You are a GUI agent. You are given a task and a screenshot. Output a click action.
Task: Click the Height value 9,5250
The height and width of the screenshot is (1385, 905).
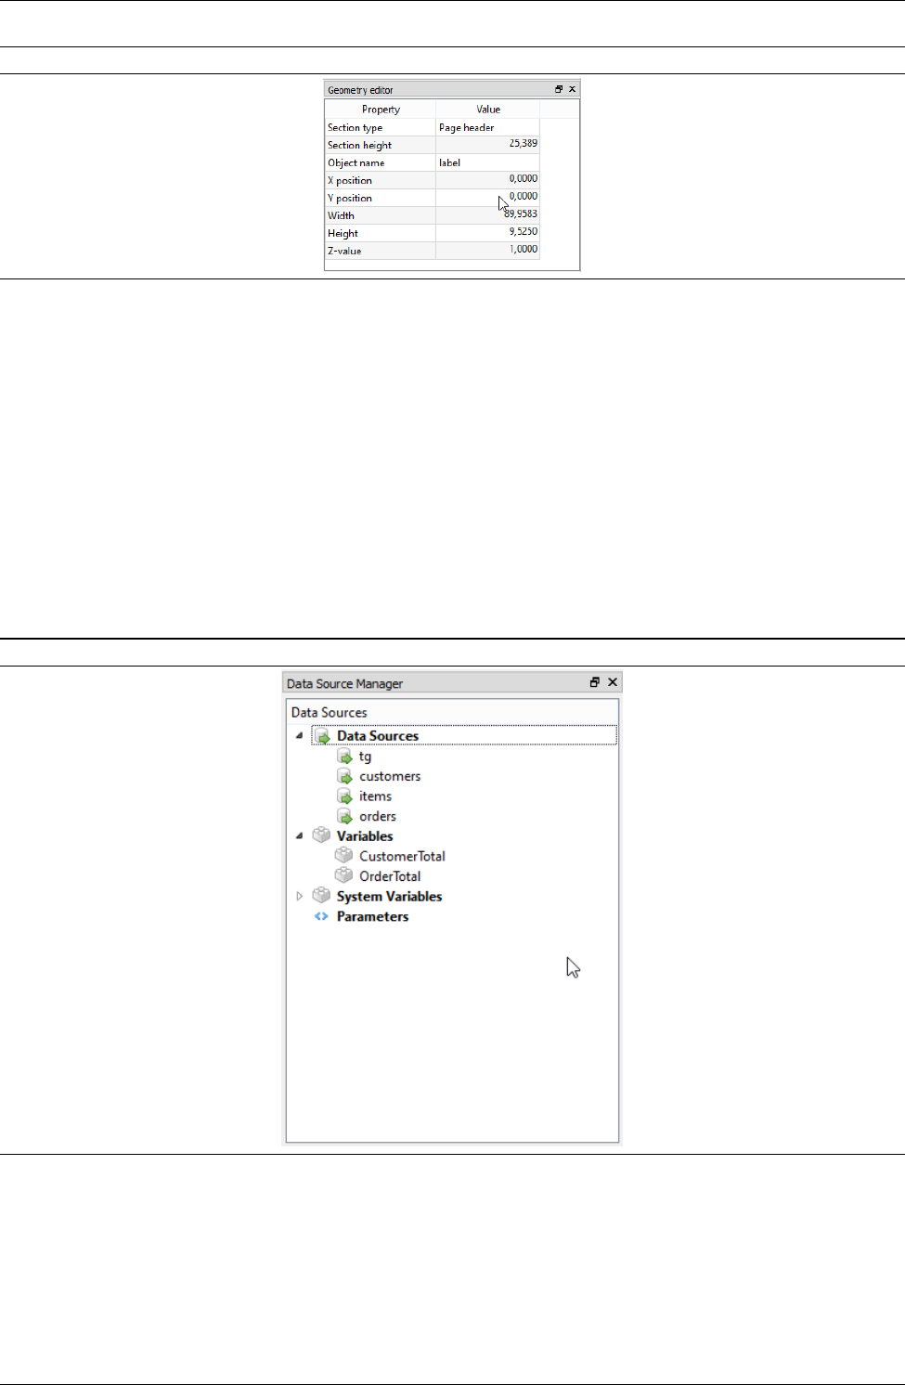coord(488,233)
